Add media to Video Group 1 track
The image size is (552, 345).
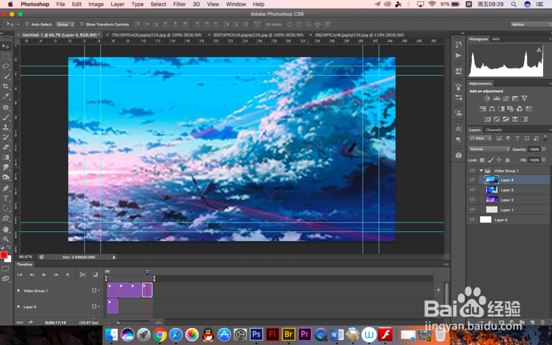pos(439,290)
